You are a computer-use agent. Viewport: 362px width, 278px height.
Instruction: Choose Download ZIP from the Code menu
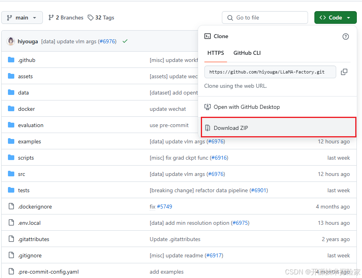(278, 127)
